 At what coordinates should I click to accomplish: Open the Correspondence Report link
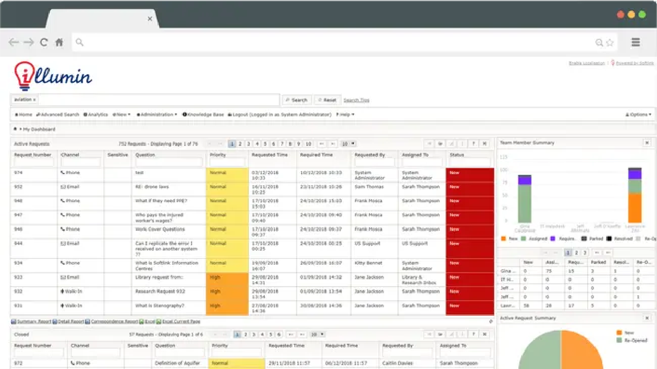[x=114, y=321]
